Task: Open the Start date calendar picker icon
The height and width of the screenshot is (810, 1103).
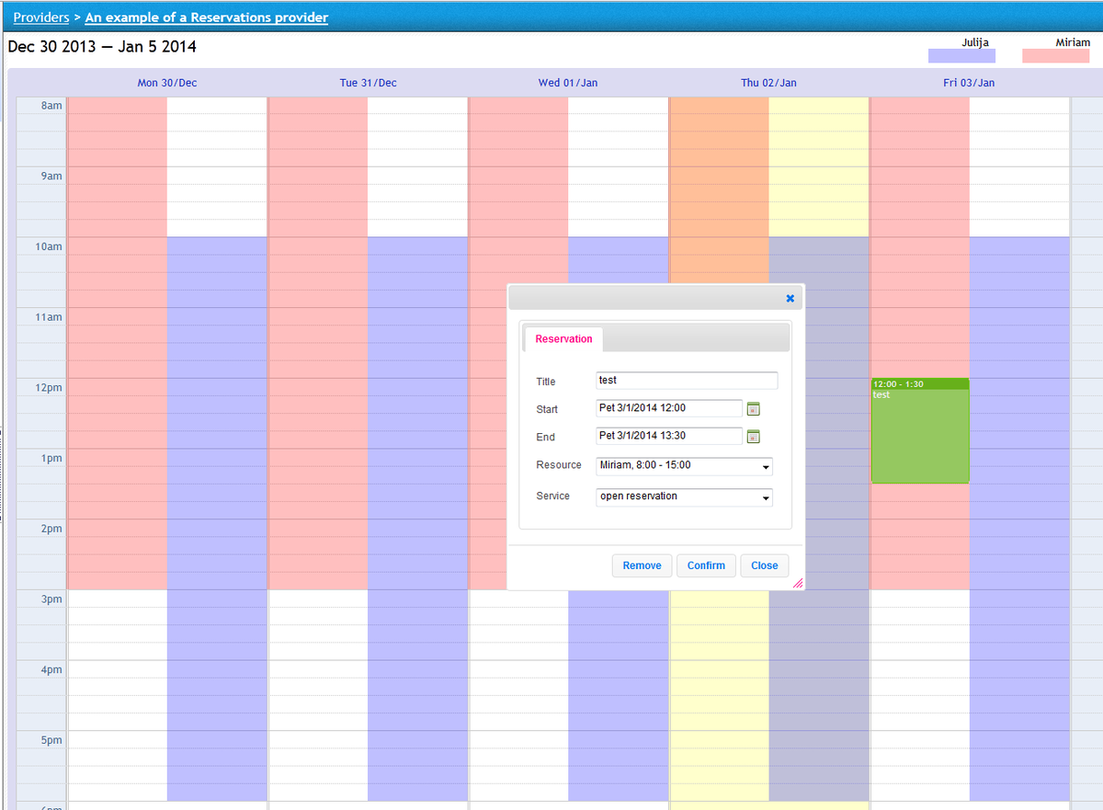Action: click(753, 409)
